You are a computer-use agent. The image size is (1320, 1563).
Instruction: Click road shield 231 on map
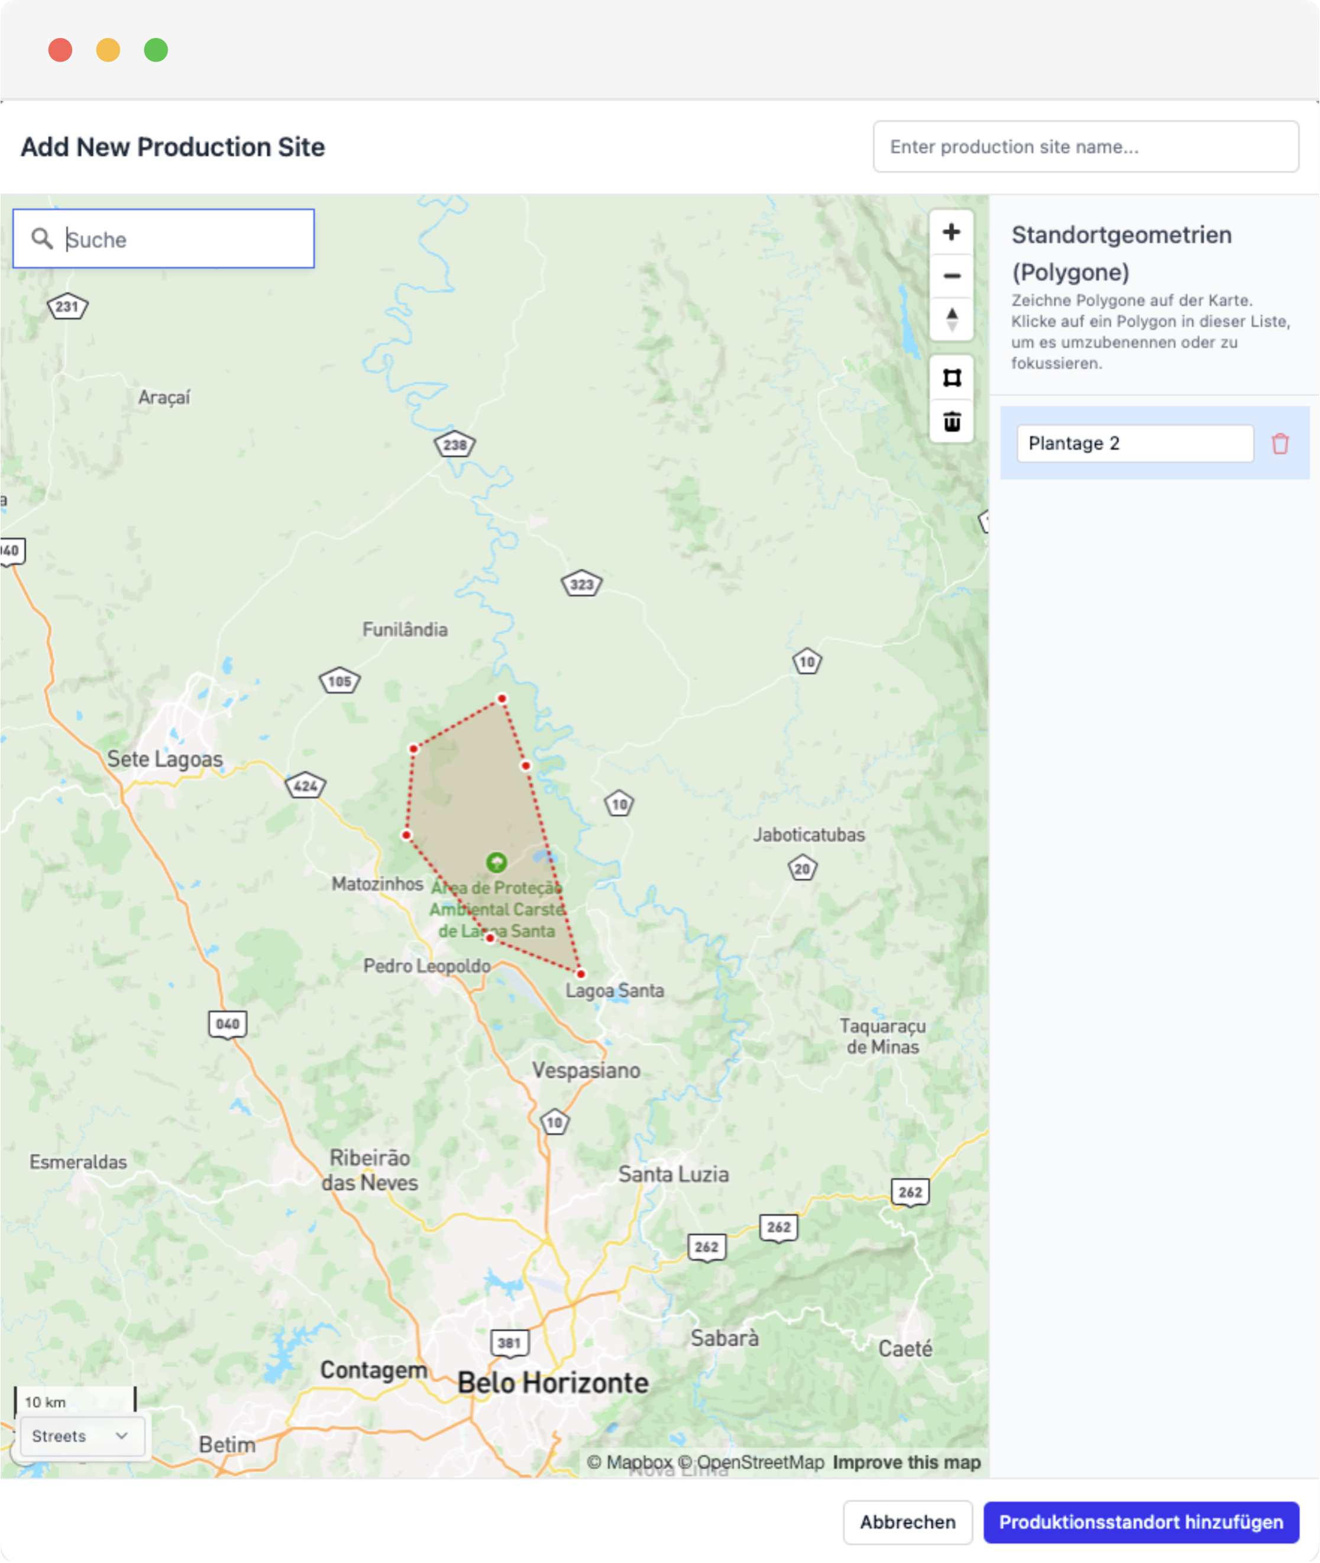[x=67, y=306]
